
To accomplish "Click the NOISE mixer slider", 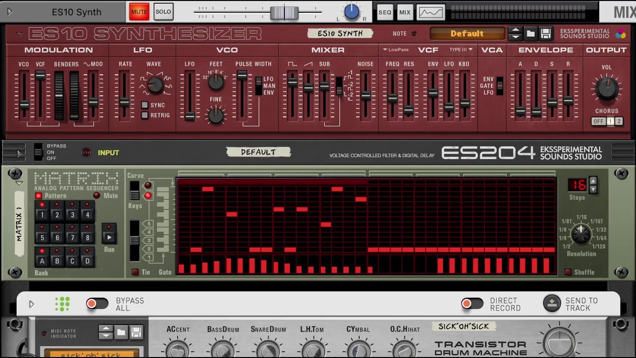I will 366,95.
